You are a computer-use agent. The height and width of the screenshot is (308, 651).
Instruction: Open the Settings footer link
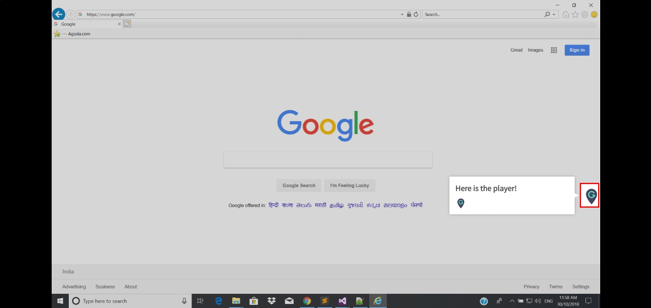click(581, 286)
